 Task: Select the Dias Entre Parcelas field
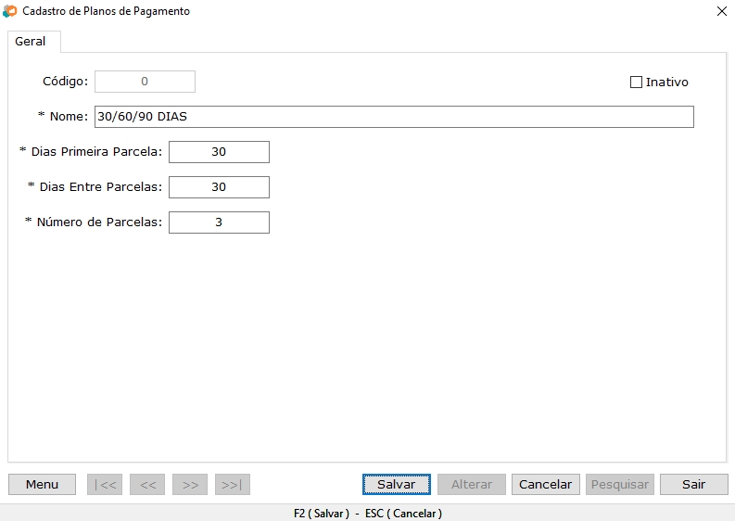tap(219, 187)
